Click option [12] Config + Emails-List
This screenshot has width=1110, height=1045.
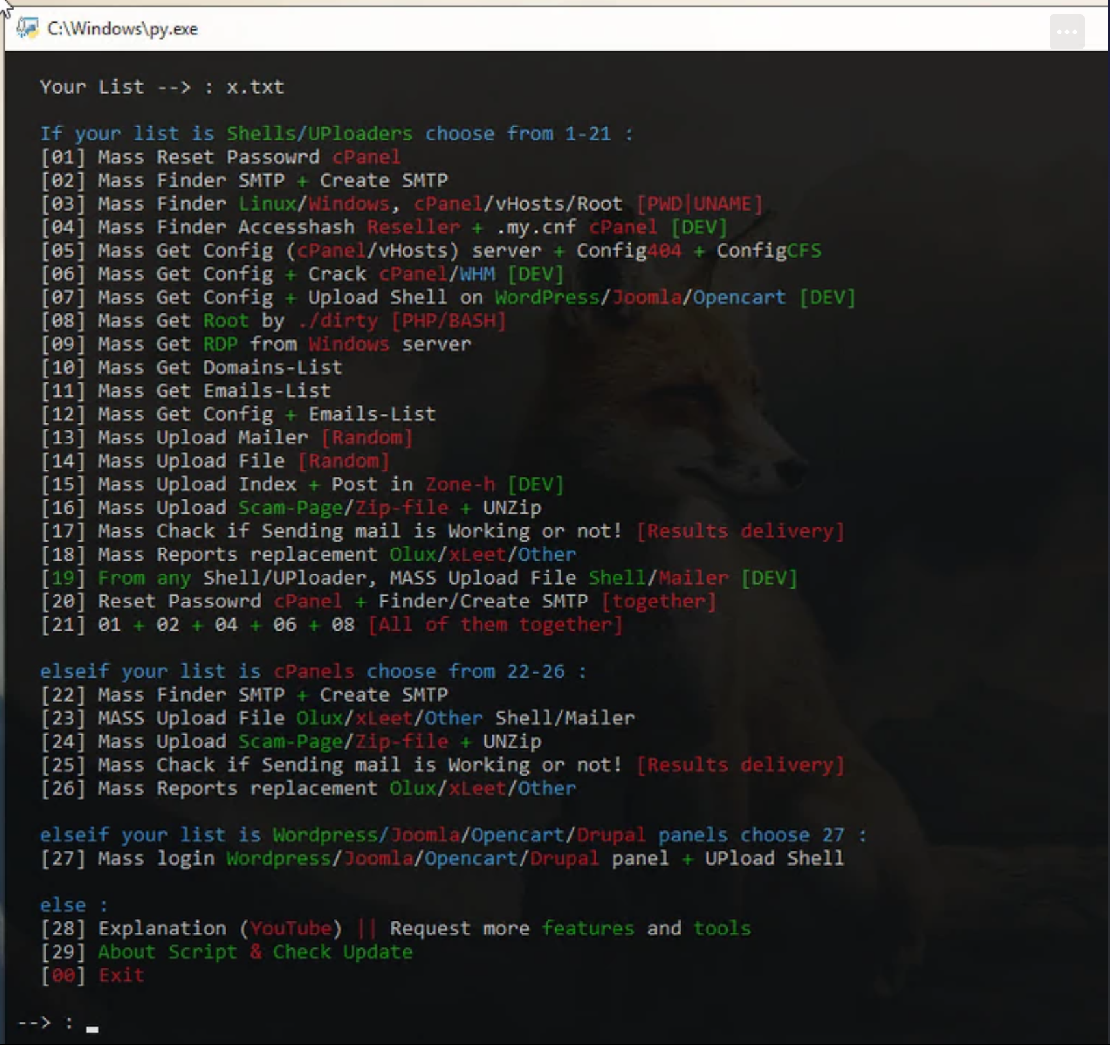point(238,414)
